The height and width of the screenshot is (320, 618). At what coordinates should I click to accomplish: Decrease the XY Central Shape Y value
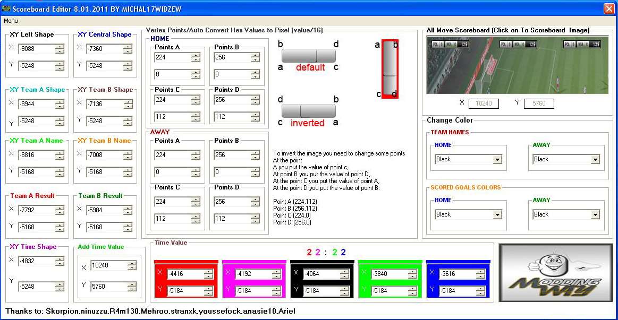128,68
